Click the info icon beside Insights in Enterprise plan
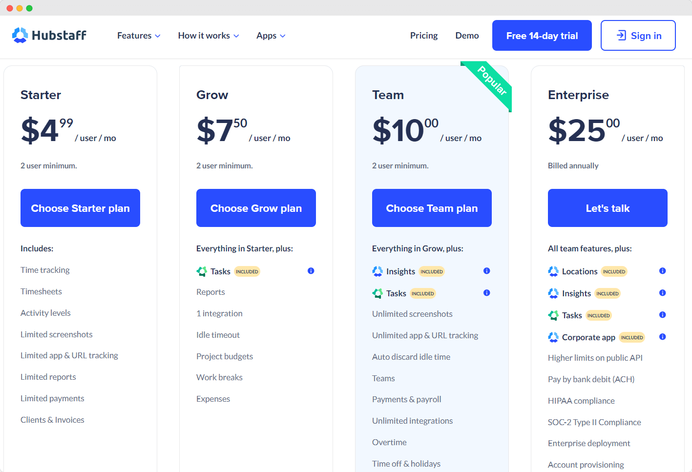The width and height of the screenshot is (692, 472). (x=663, y=292)
